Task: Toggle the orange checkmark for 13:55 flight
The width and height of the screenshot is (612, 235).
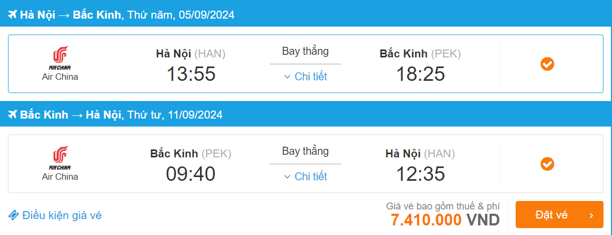Action: point(547,64)
